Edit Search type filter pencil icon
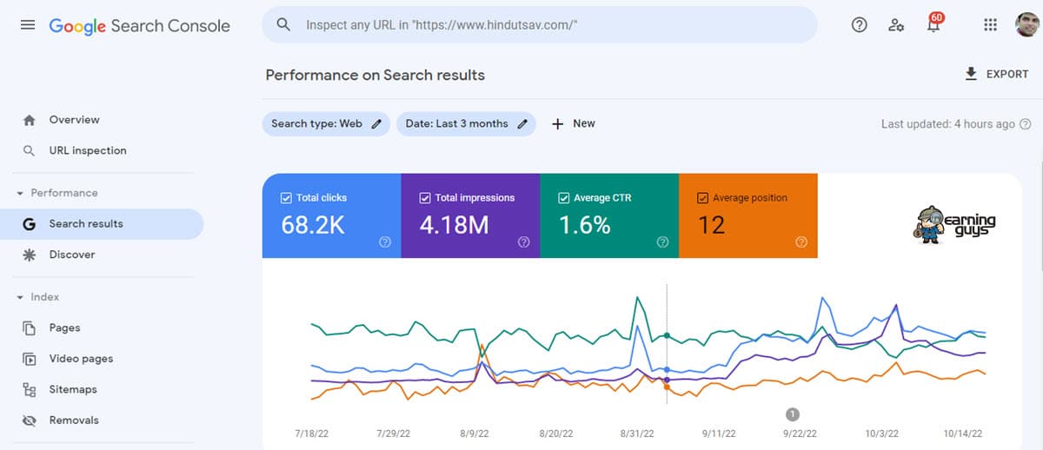This screenshot has width=1043, height=450. click(x=376, y=123)
